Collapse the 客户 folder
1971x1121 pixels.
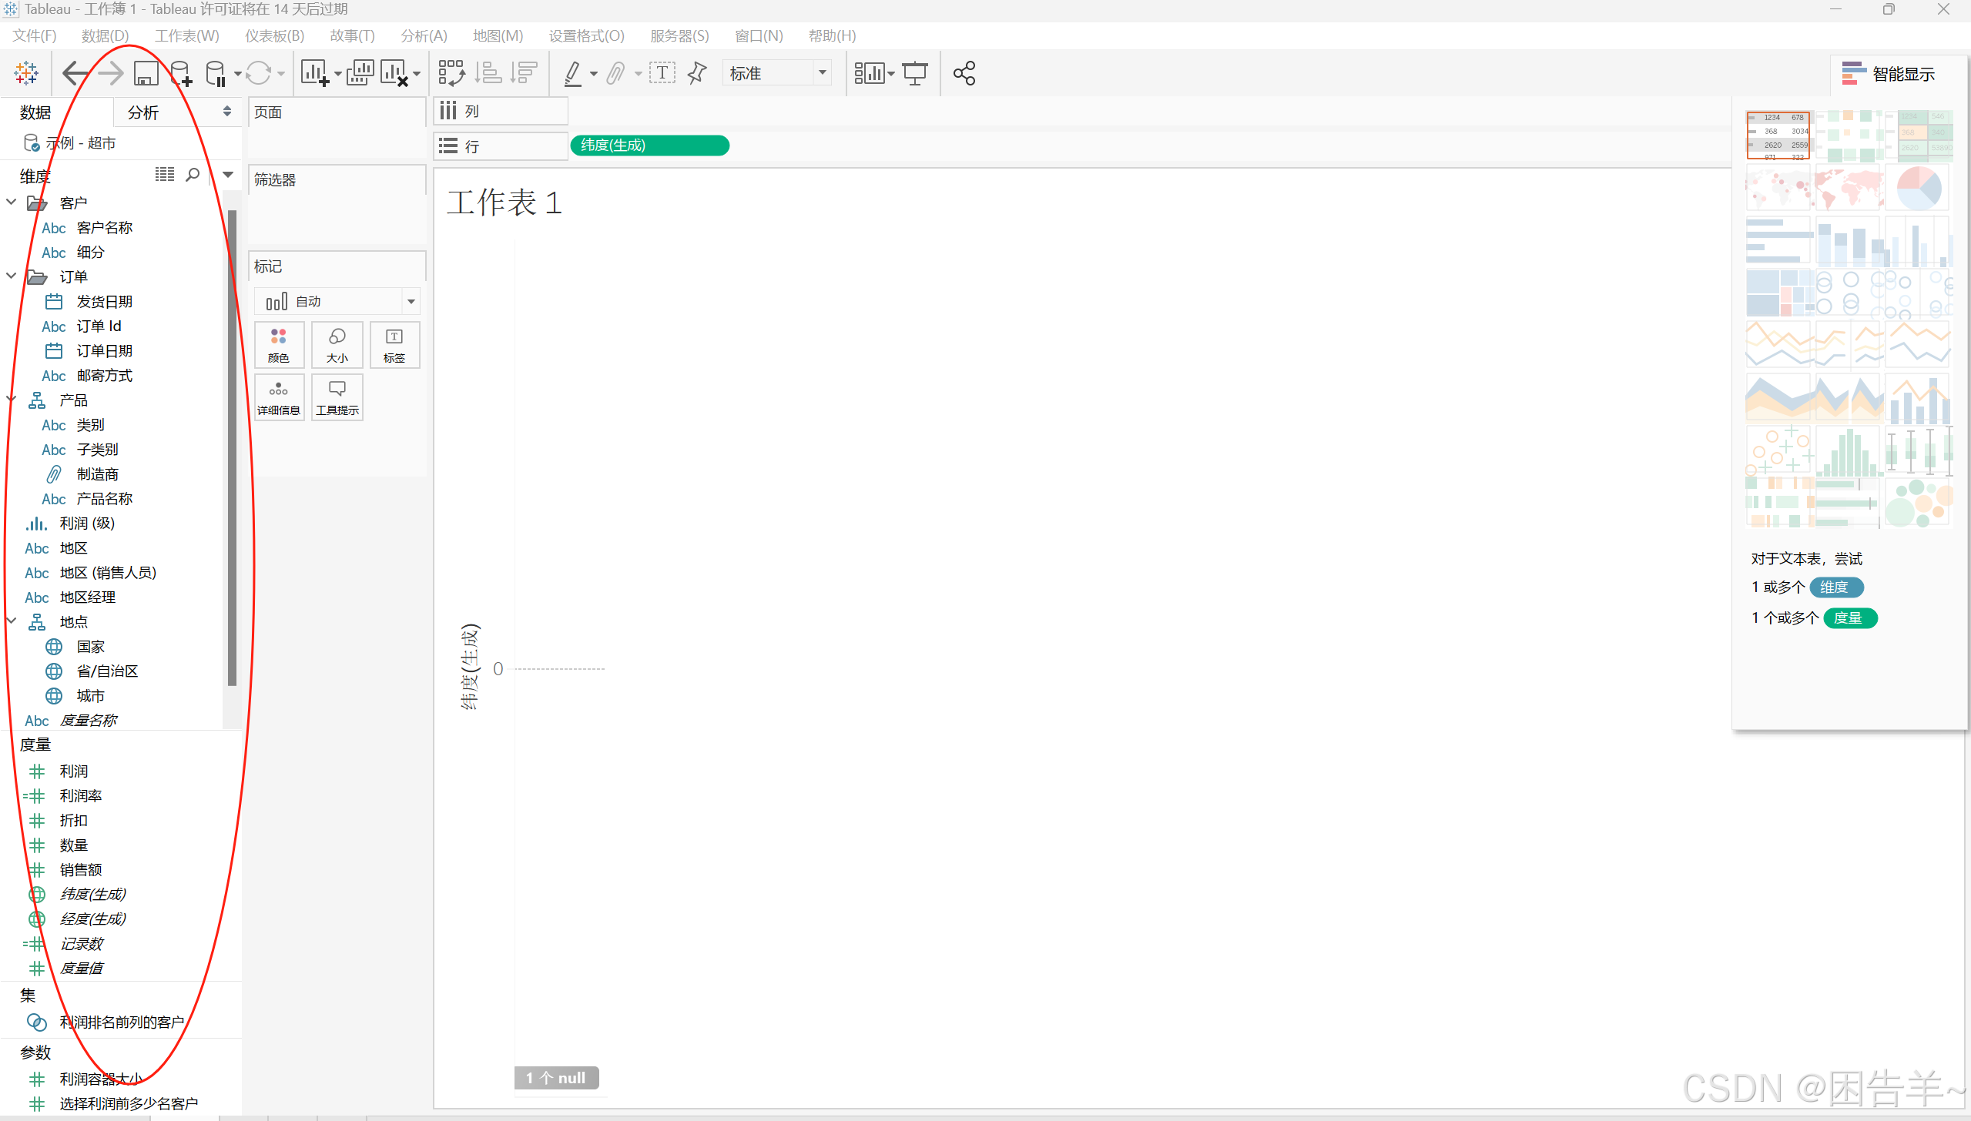click(x=12, y=202)
